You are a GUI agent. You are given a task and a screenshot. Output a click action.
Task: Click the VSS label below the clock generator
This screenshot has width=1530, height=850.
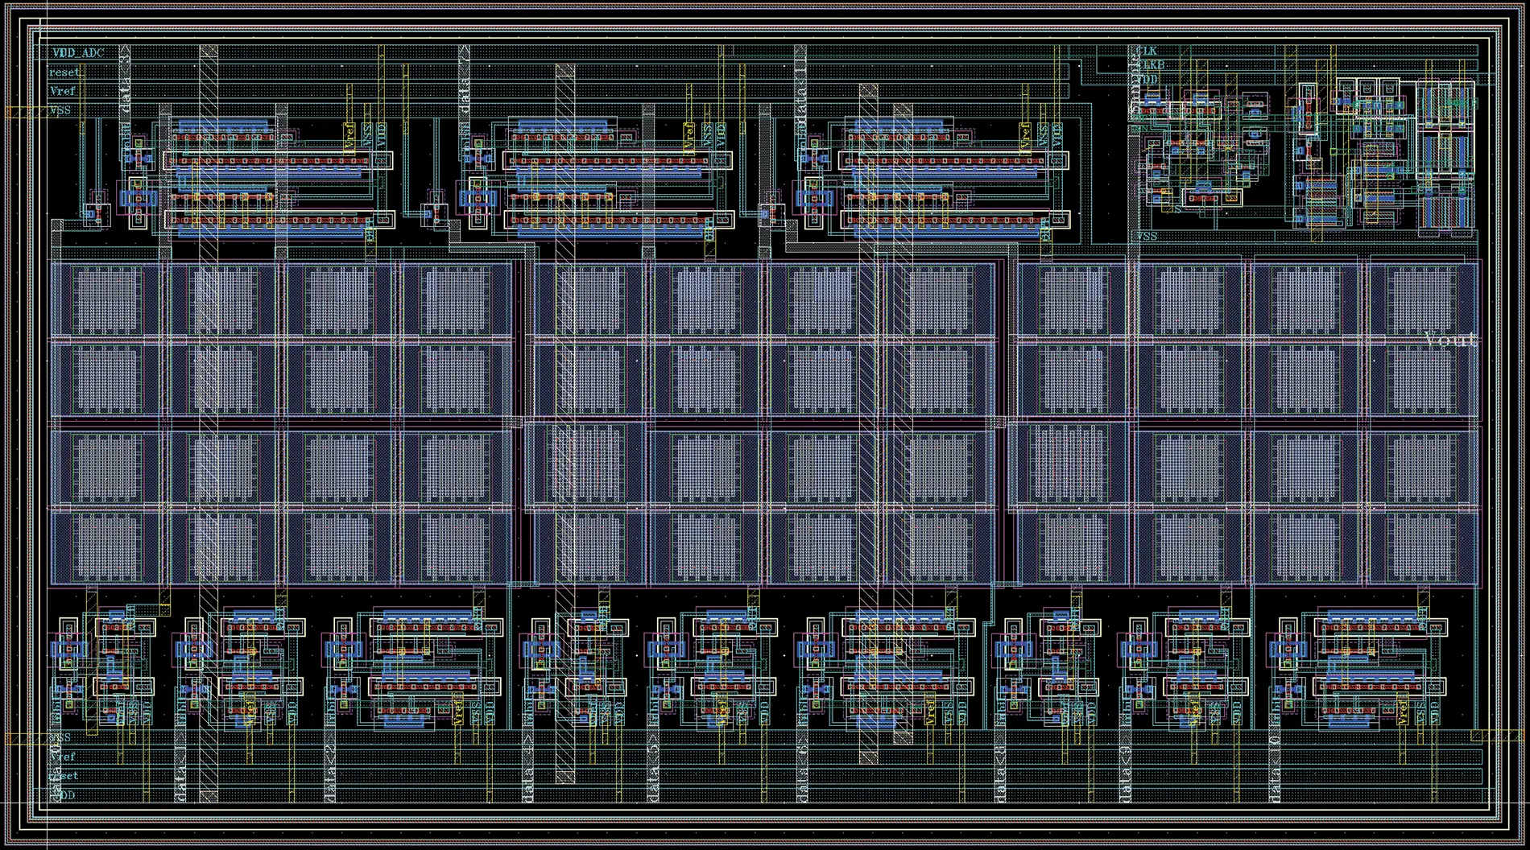pyautogui.click(x=1146, y=237)
